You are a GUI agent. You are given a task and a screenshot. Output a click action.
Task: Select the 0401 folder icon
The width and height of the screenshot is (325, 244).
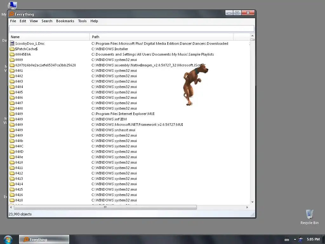point(12,71)
